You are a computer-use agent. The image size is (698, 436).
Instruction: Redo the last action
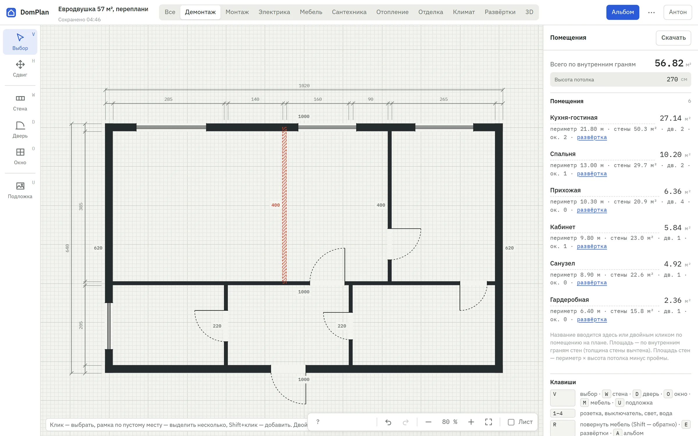point(406,422)
